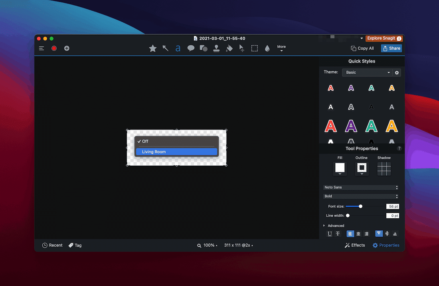Enable center text alignment

click(358, 234)
